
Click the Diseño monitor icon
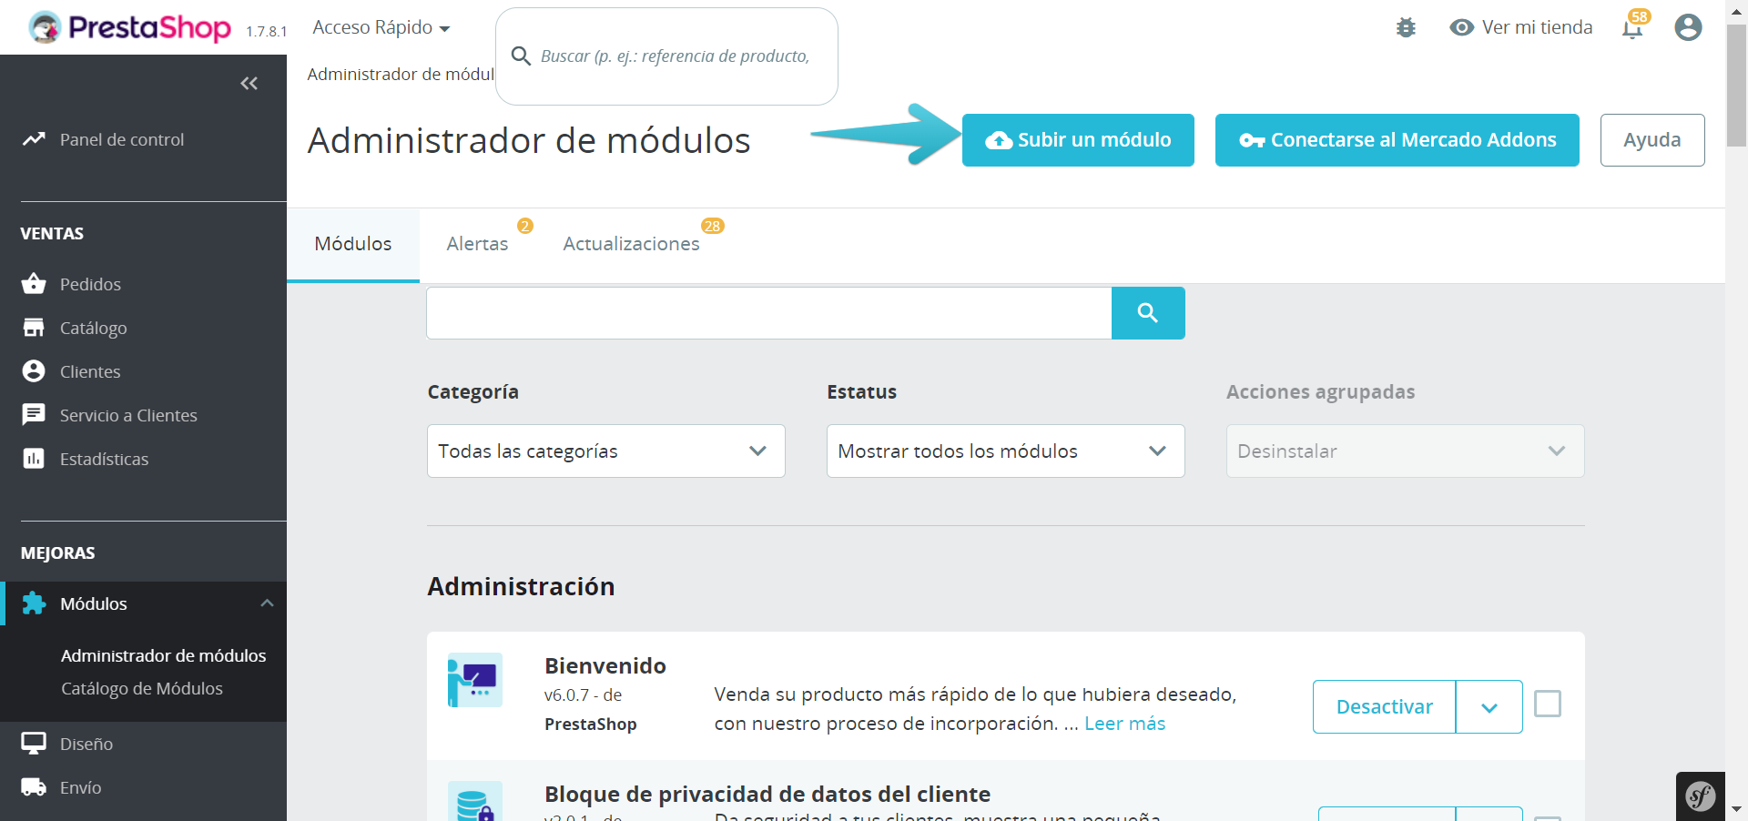tap(34, 744)
